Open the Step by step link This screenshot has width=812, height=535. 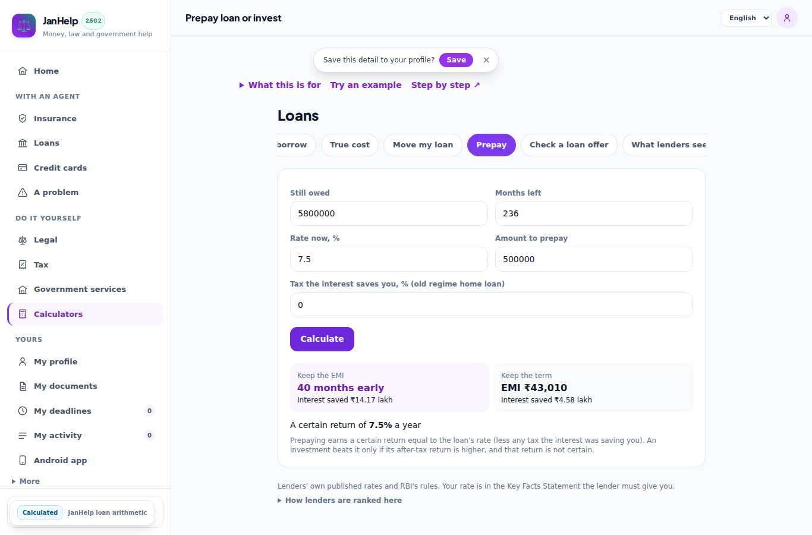(445, 85)
